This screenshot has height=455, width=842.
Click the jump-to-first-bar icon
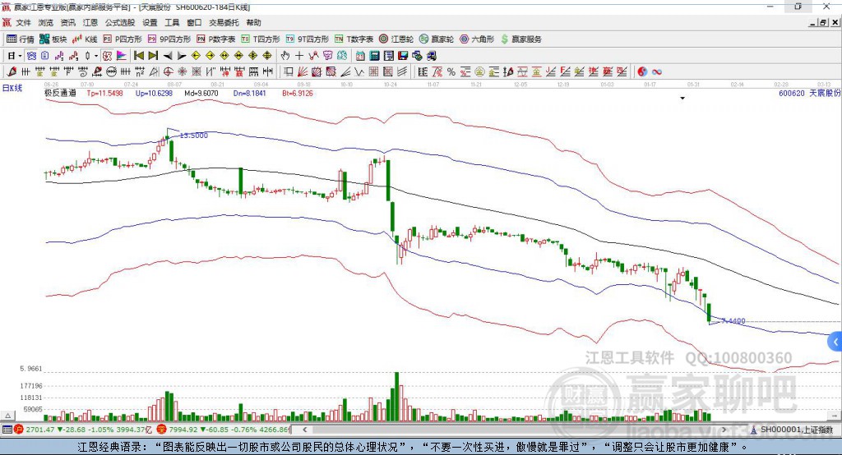138,56
